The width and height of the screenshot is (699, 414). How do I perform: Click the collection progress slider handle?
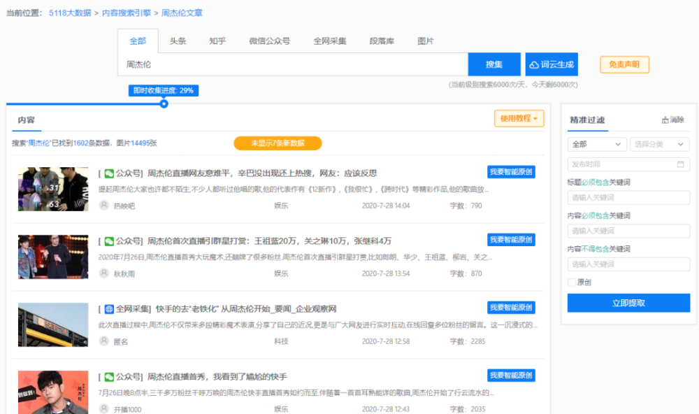click(164, 104)
